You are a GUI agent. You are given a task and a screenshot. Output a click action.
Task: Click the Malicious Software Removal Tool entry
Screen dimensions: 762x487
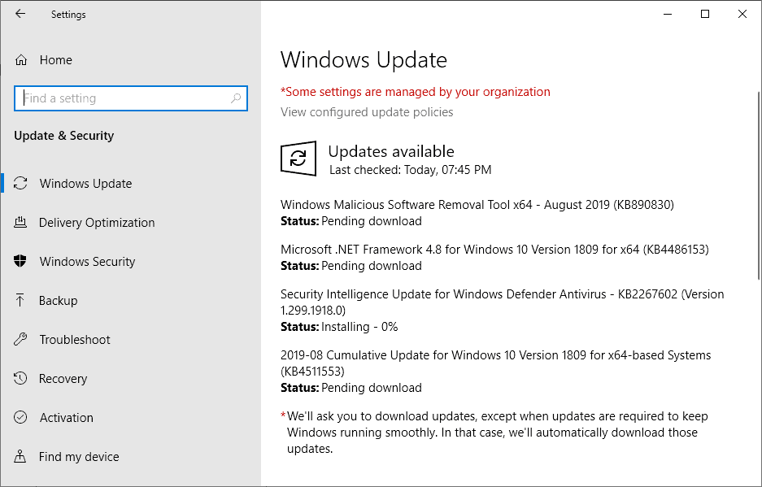pyautogui.click(x=476, y=204)
